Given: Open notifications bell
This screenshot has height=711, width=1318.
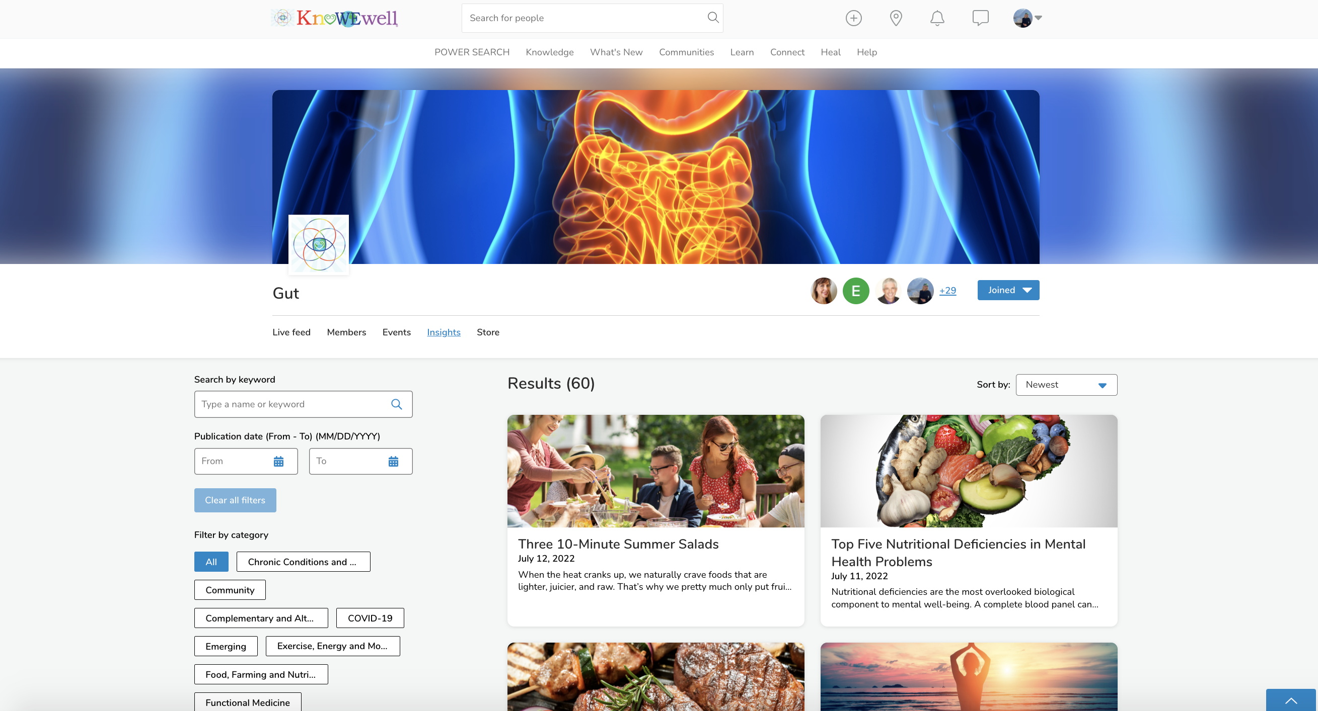Looking at the screenshot, I should [x=937, y=18].
